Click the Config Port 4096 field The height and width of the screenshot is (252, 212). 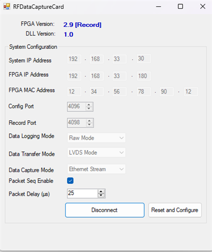coord(77,107)
